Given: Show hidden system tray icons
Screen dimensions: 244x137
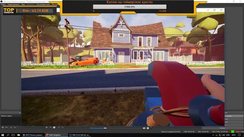Looking at the screenshot, I should coord(213,135).
